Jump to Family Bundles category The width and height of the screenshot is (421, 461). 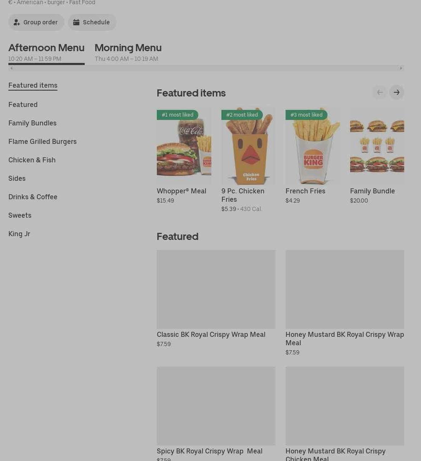coord(32,123)
